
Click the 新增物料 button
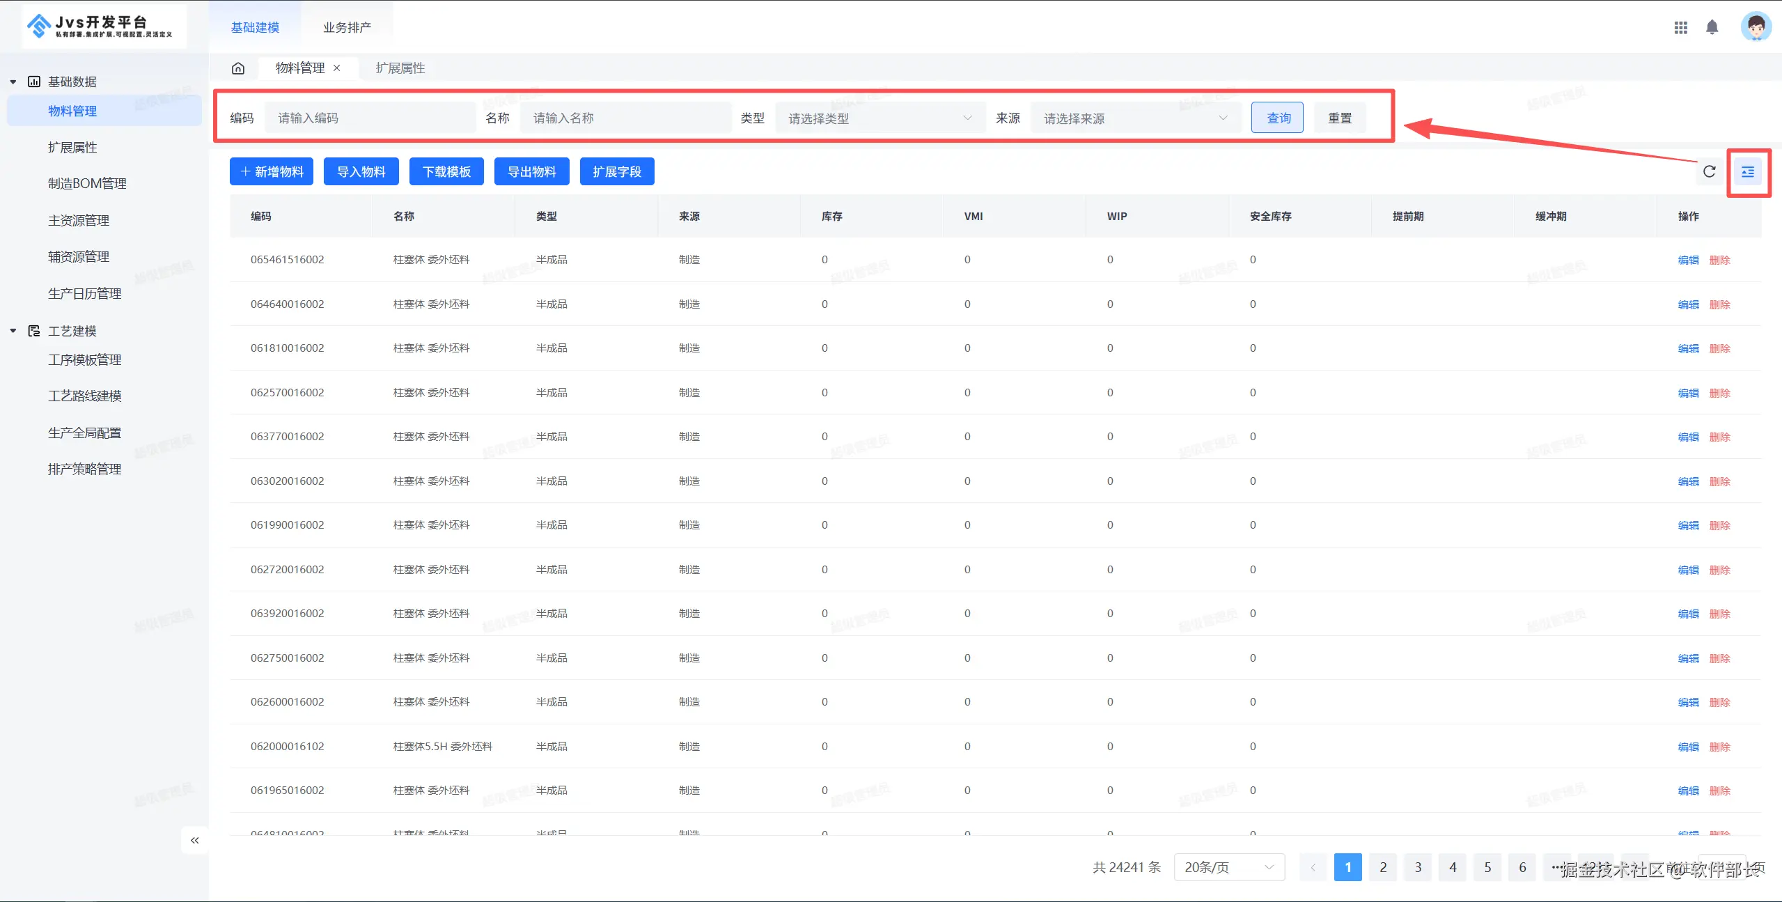tap(272, 171)
